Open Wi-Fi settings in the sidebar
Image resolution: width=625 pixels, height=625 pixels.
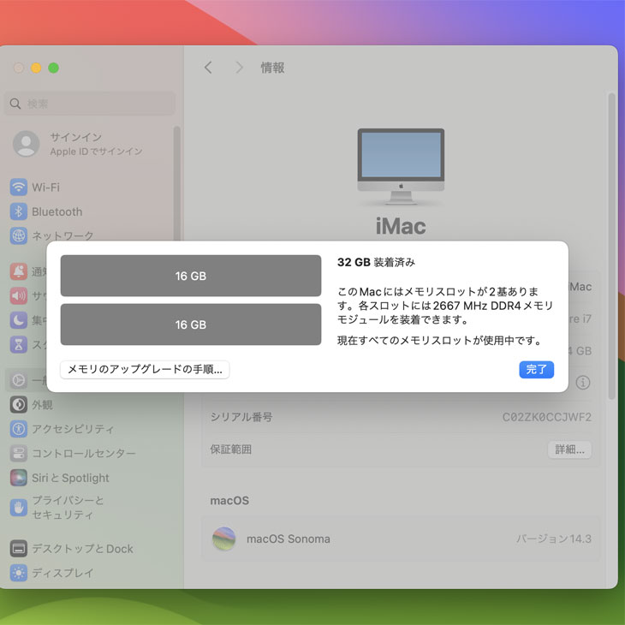coord(45,187)
